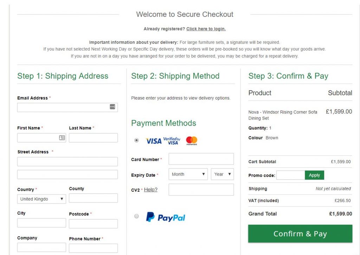Apply the promo code with Apply button
Viewport: 360px width, 255px height.
click(314, 175)
